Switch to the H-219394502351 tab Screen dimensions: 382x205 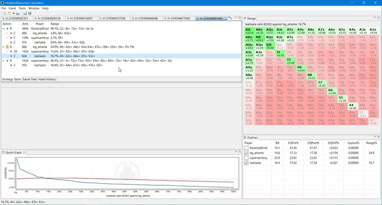click(x=16, y=18)
